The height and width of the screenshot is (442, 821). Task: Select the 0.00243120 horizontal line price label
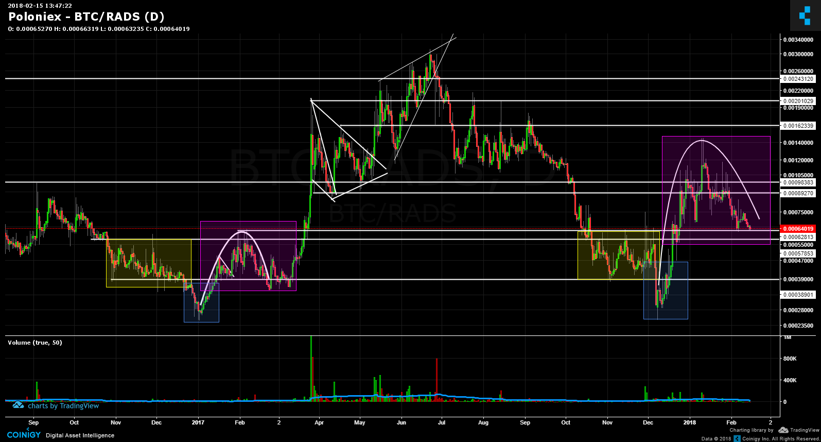(x=798, y=79)
